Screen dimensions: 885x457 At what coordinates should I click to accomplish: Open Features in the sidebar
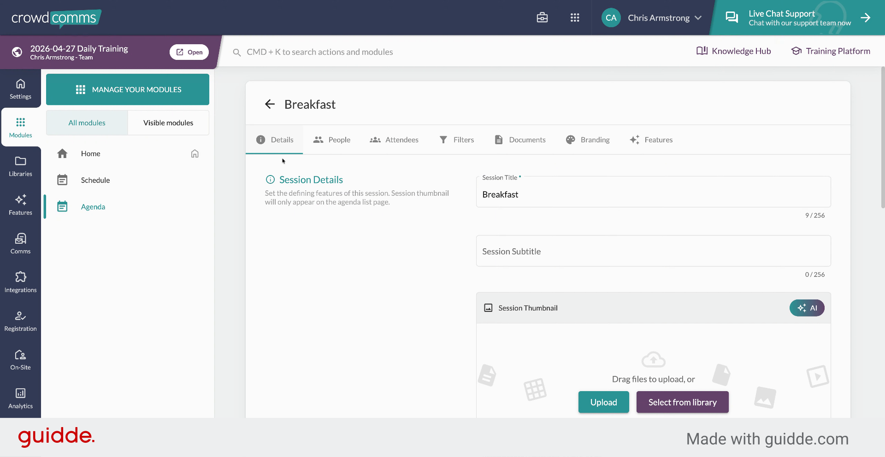click(20, 205)
